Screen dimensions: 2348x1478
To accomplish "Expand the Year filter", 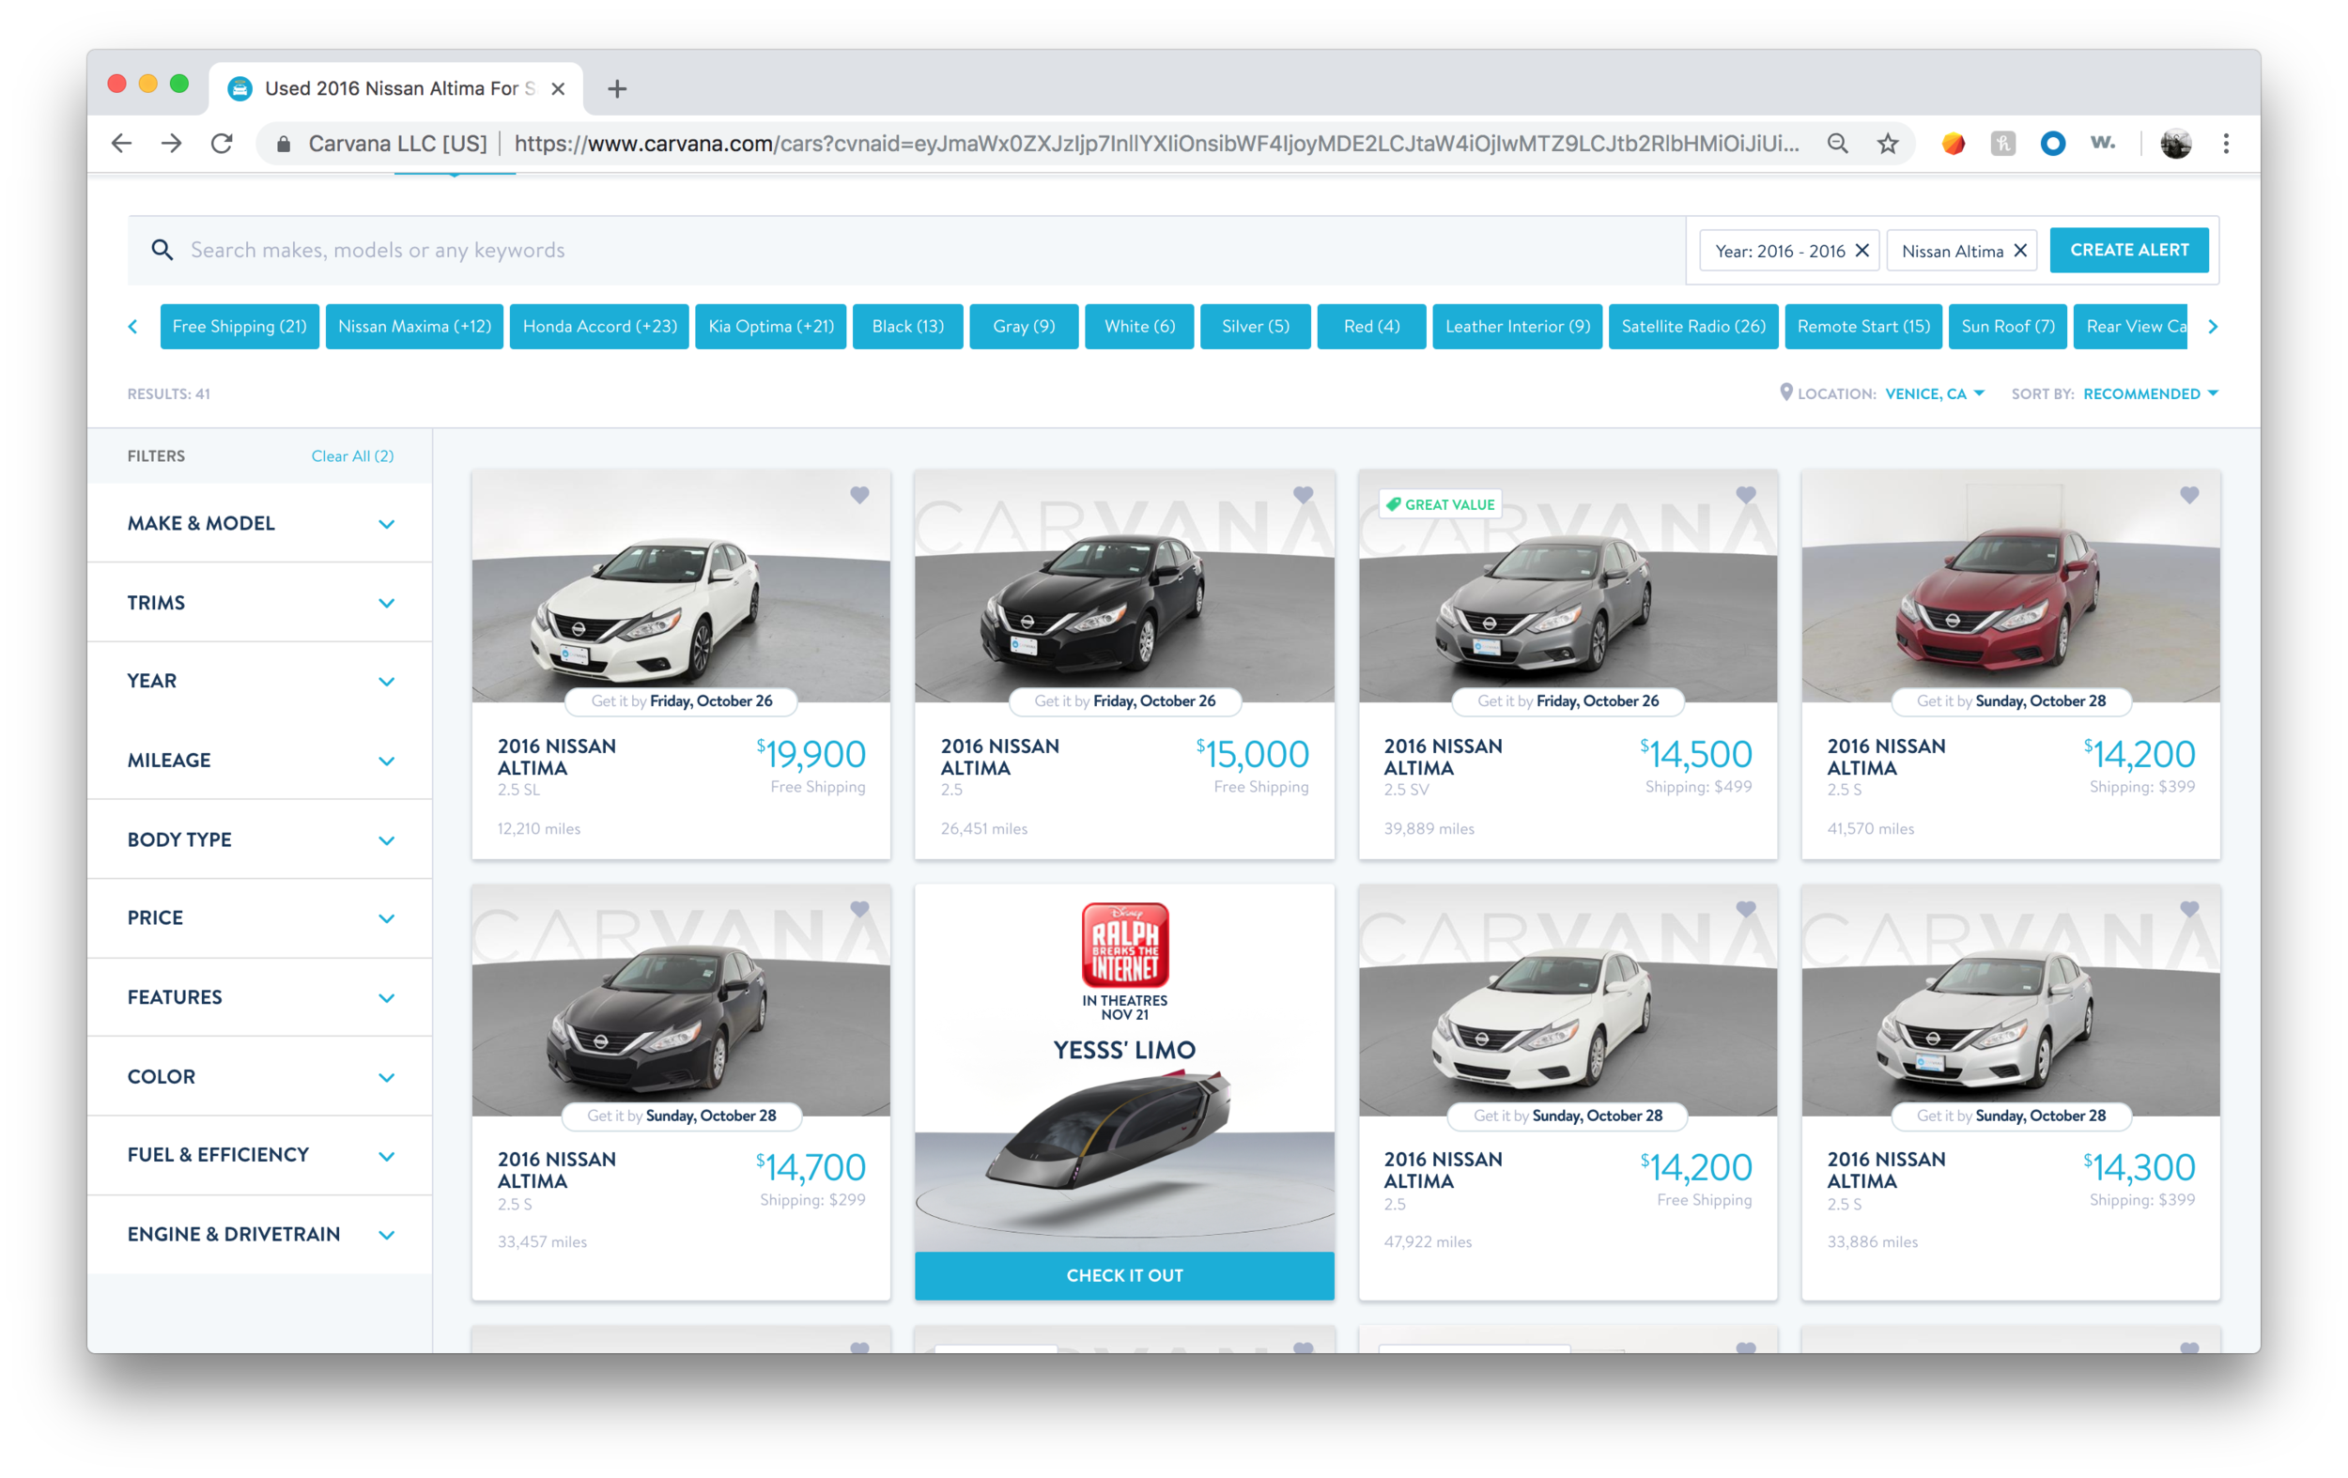I will (x=259, y=682).
